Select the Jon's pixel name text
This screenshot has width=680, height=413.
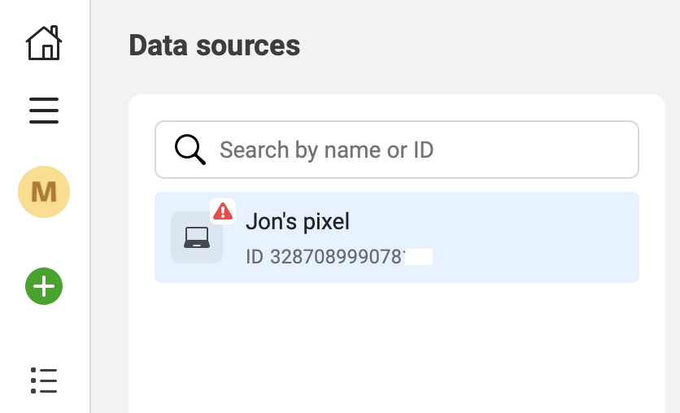pyautogui.click(x=298, y=221)
